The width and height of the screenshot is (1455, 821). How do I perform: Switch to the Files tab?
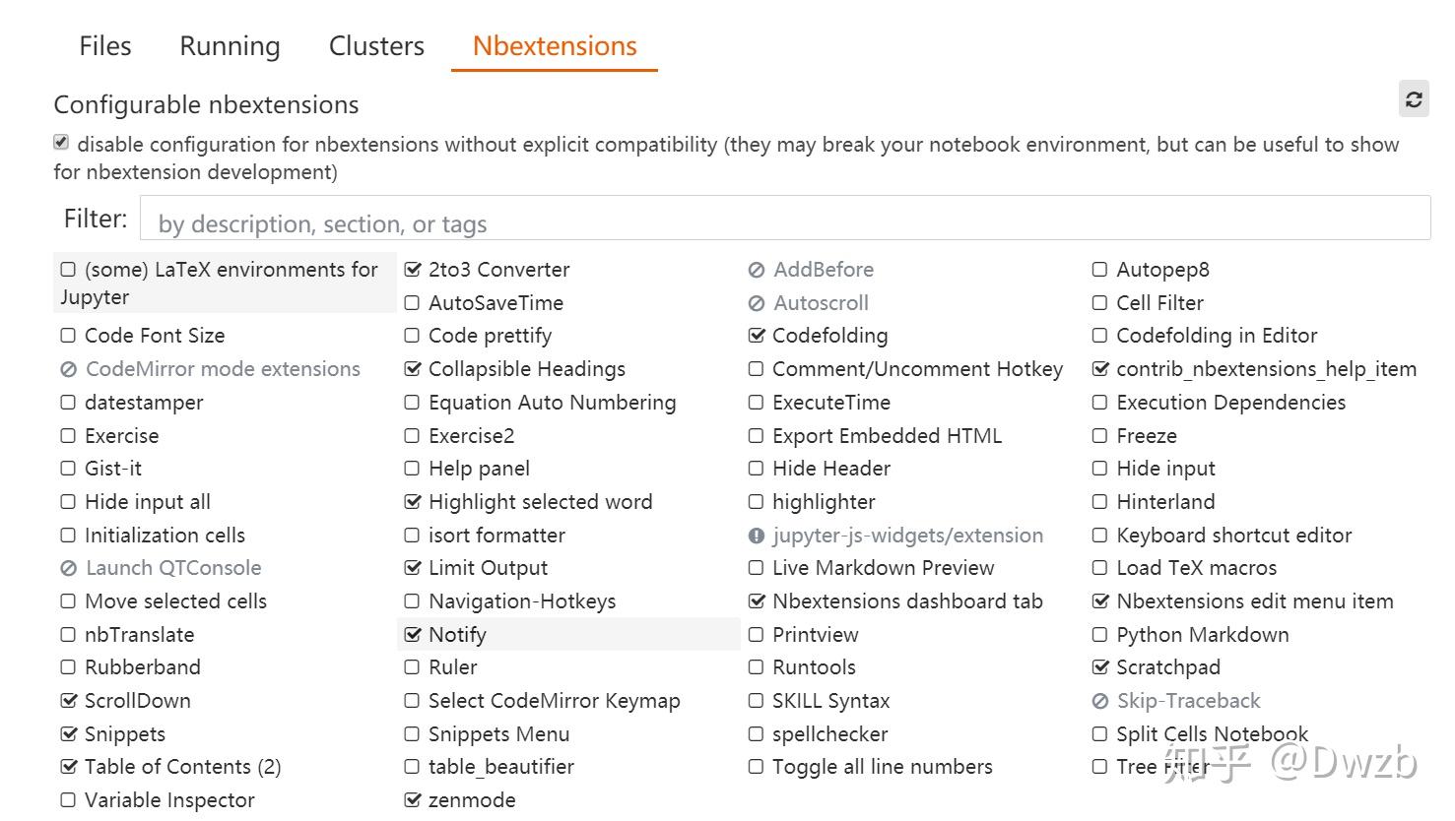pos(105,46)
